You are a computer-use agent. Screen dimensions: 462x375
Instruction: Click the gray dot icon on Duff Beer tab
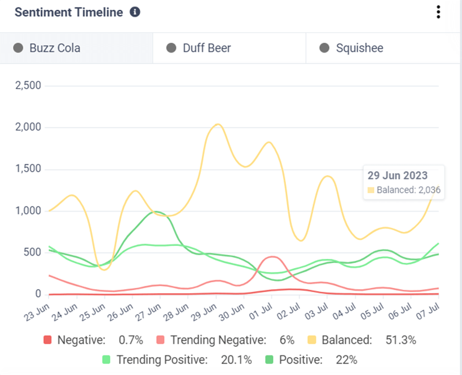click(170, 48)
